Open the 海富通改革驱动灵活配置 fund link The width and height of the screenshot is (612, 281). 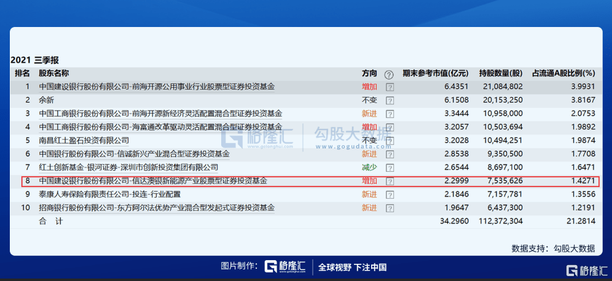(160, 126)
